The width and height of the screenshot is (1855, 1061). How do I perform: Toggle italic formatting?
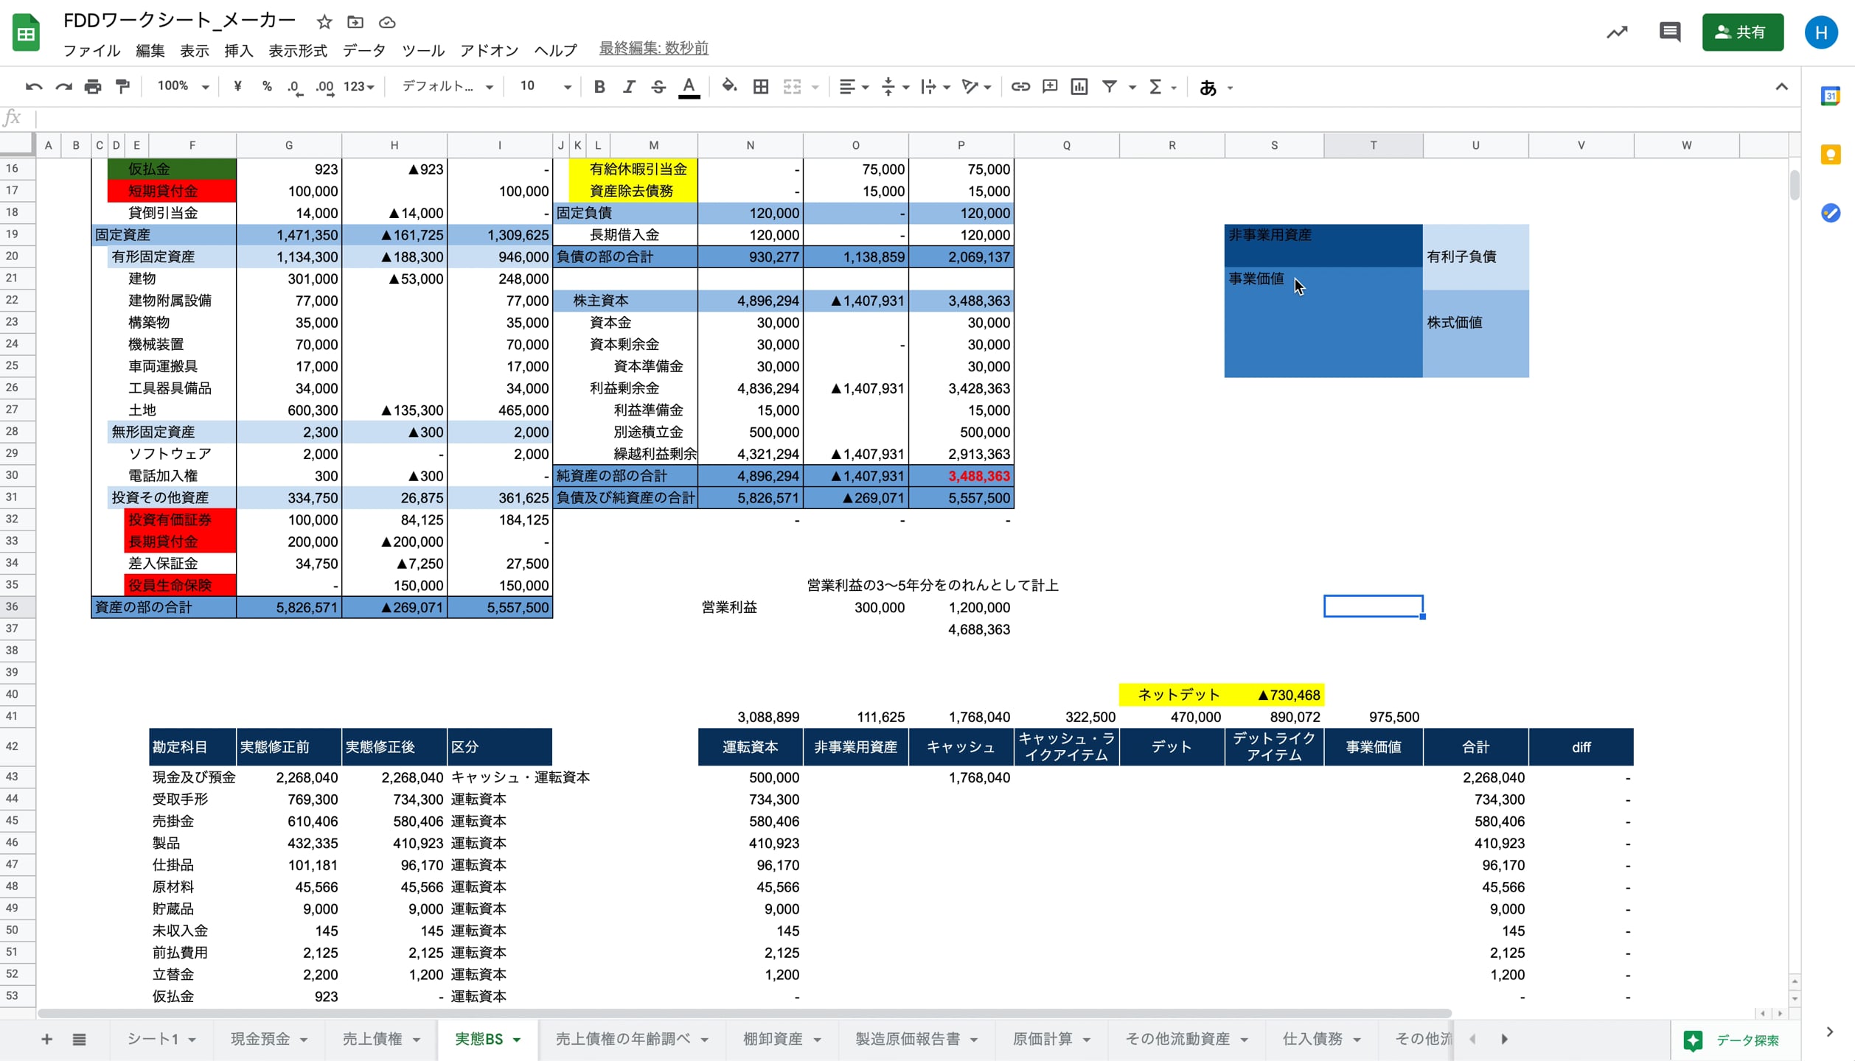pyautogui.click(x=629, y=87)
